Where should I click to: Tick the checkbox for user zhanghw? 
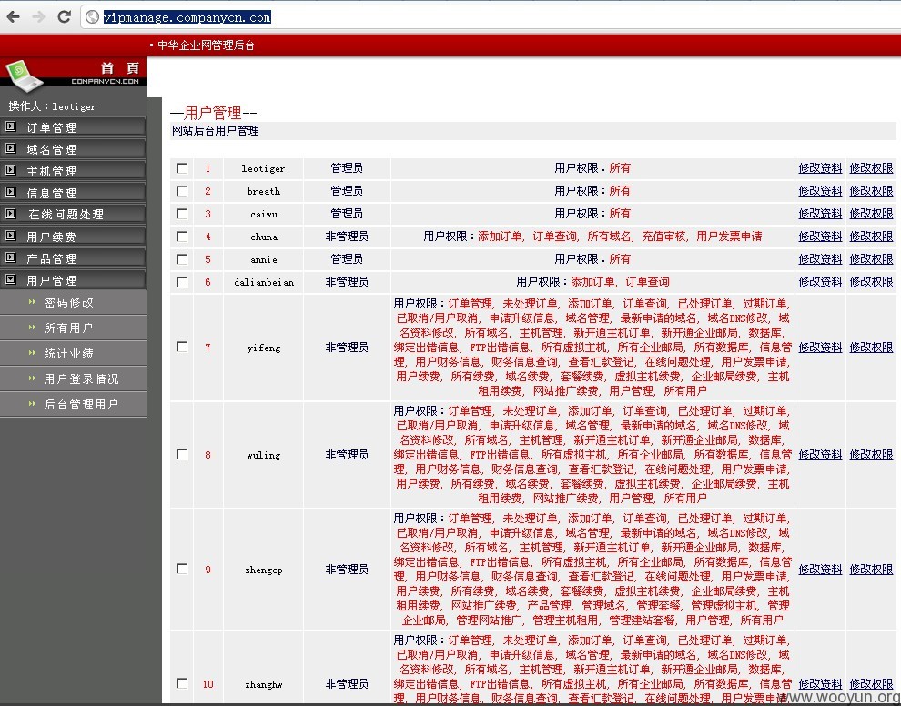click(x=182, y=683)
